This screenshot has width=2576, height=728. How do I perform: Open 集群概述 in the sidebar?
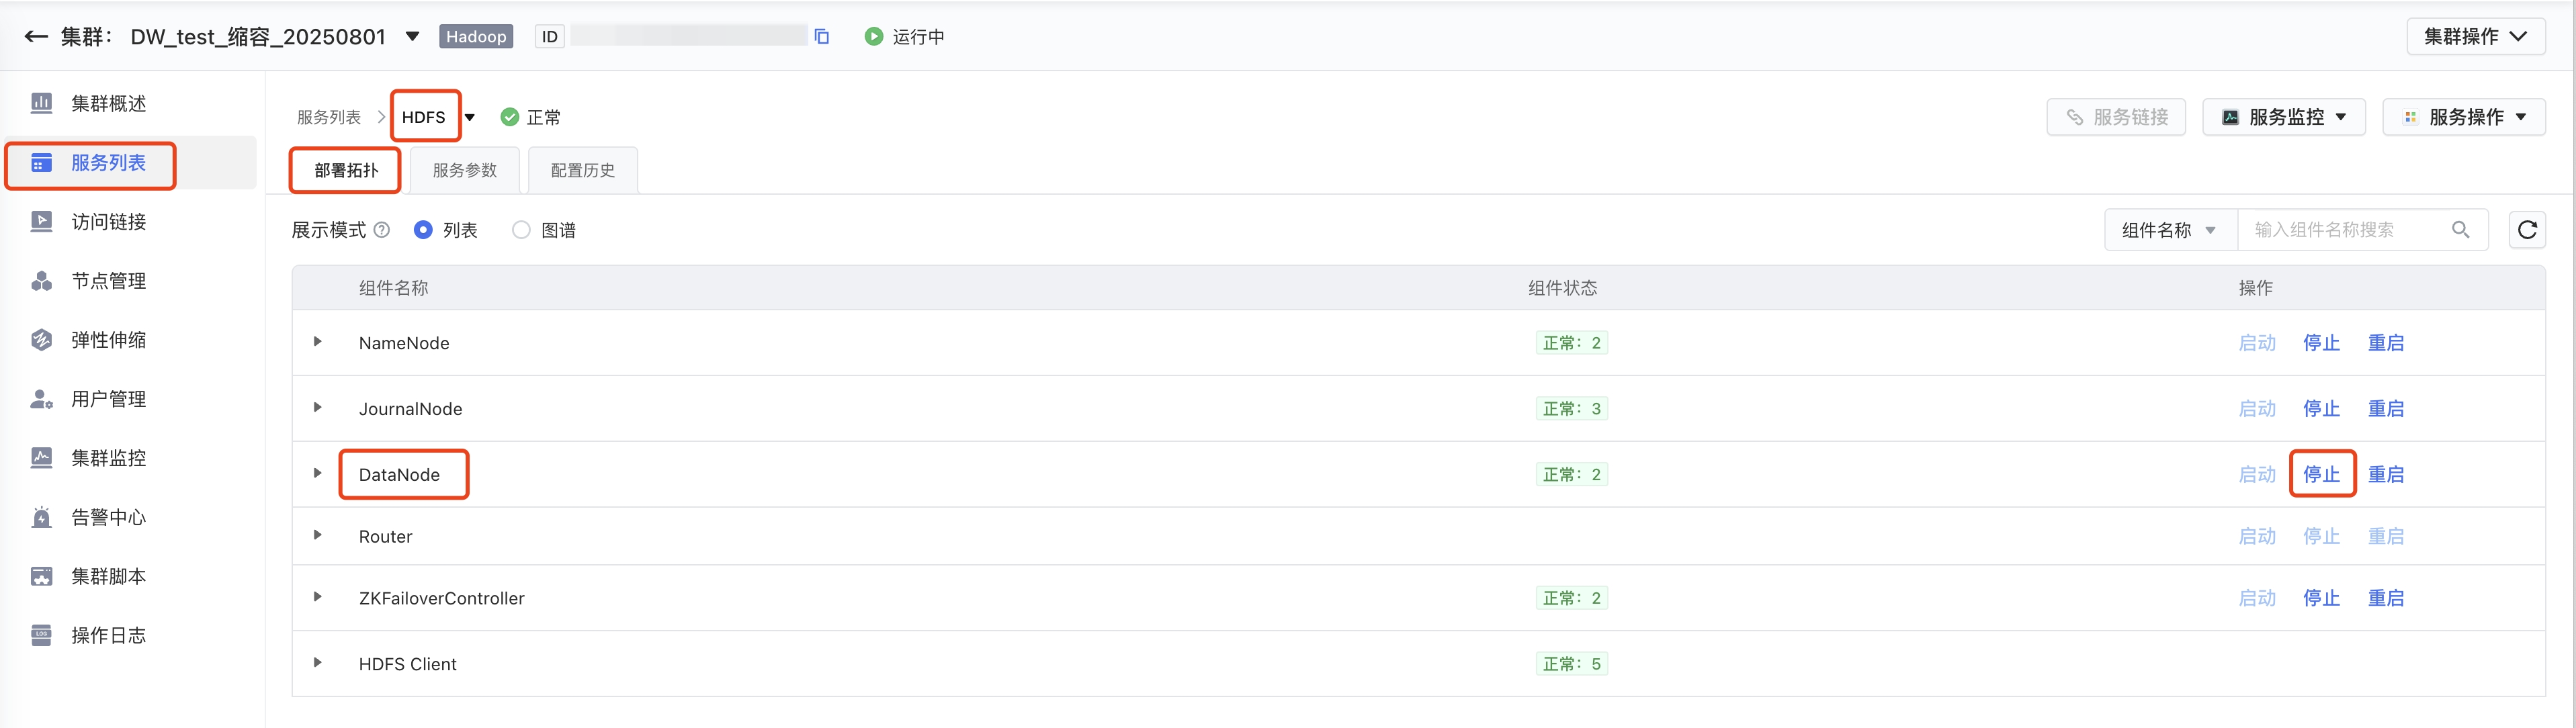tap(108, 104)
